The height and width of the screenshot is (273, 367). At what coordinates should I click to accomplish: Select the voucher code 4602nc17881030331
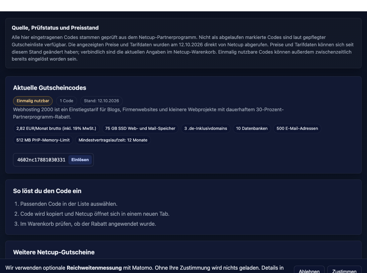[x=41, y=160]
